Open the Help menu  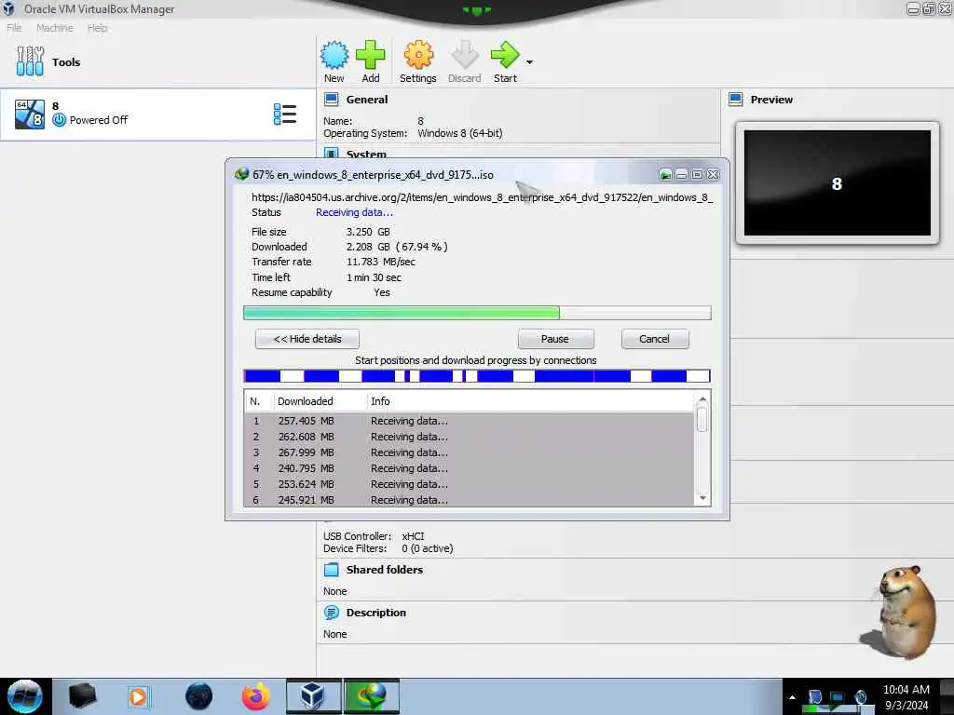click(97, 28)
